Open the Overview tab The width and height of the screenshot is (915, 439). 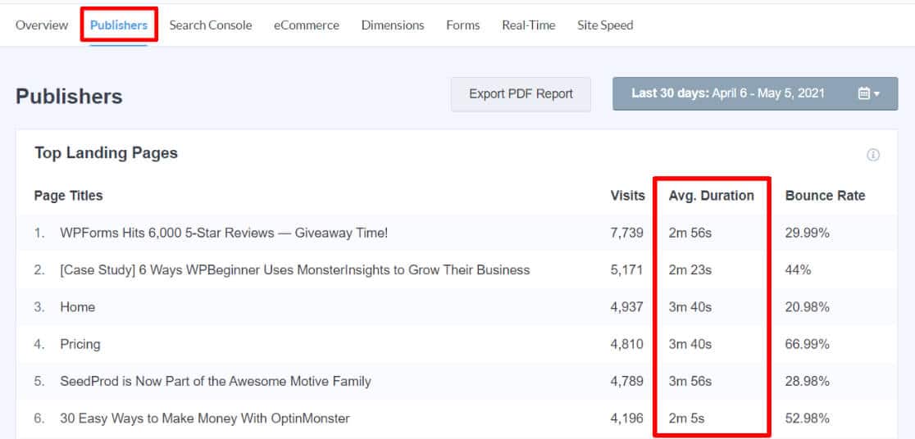[42, 25]
